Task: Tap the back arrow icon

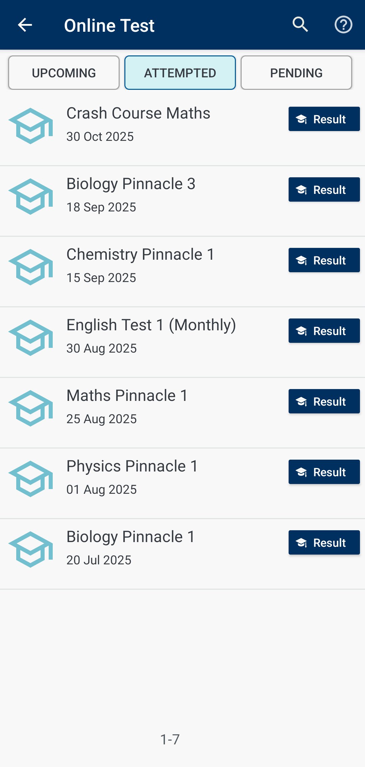Action: point(25,25)
